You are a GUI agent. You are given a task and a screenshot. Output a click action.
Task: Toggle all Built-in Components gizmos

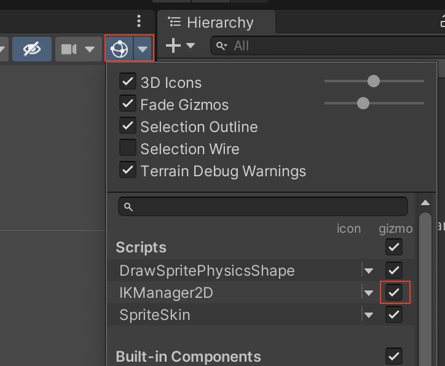[394, 356]
